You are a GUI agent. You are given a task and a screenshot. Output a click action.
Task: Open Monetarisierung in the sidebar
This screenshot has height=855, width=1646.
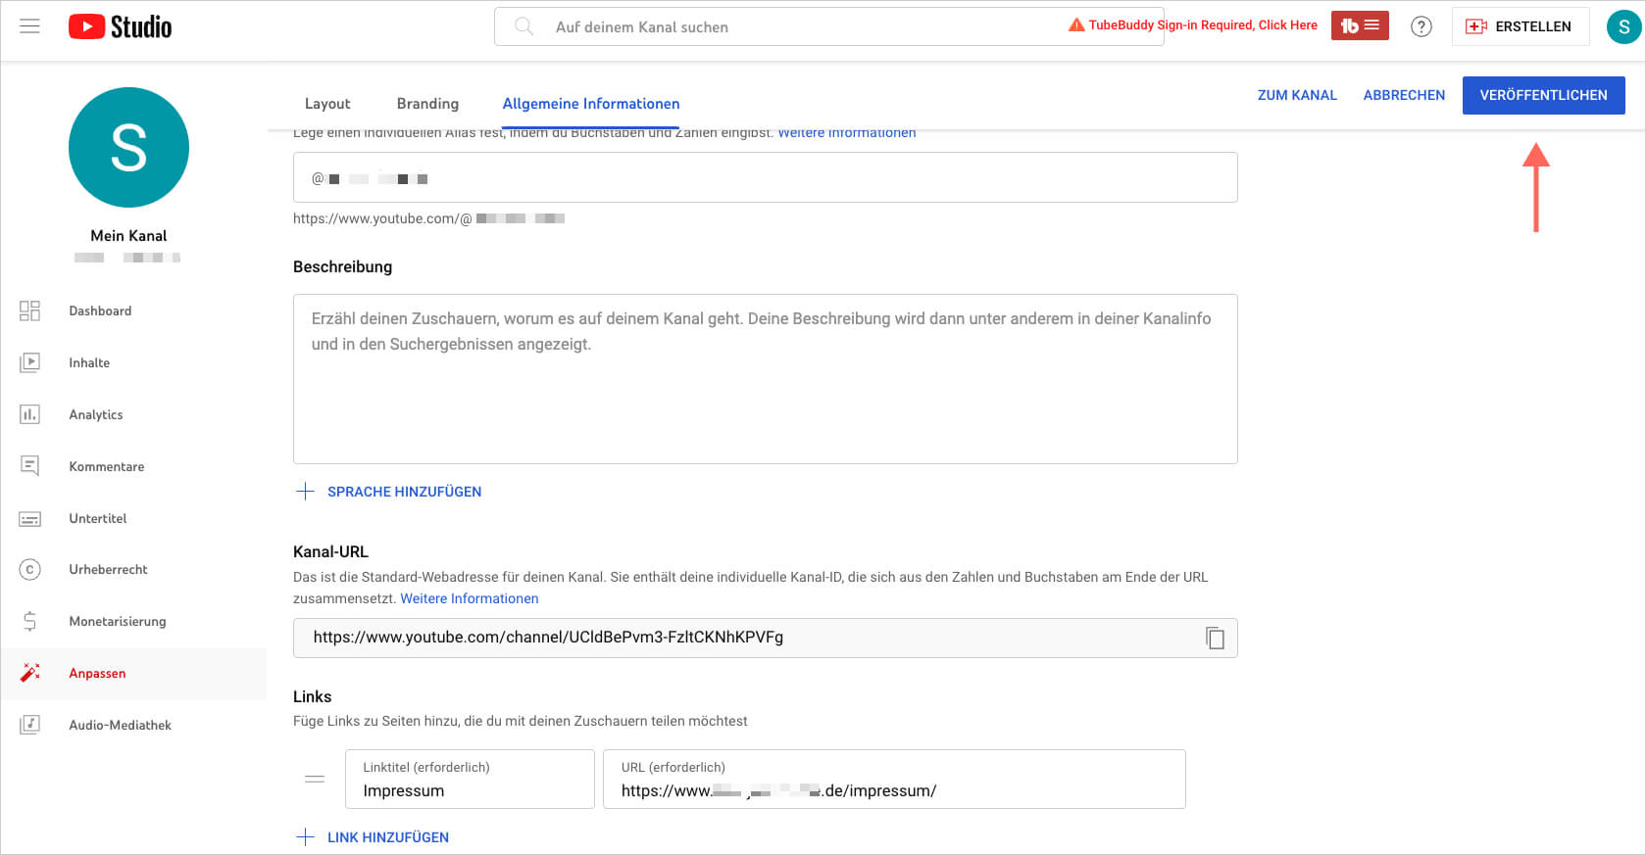118,621
